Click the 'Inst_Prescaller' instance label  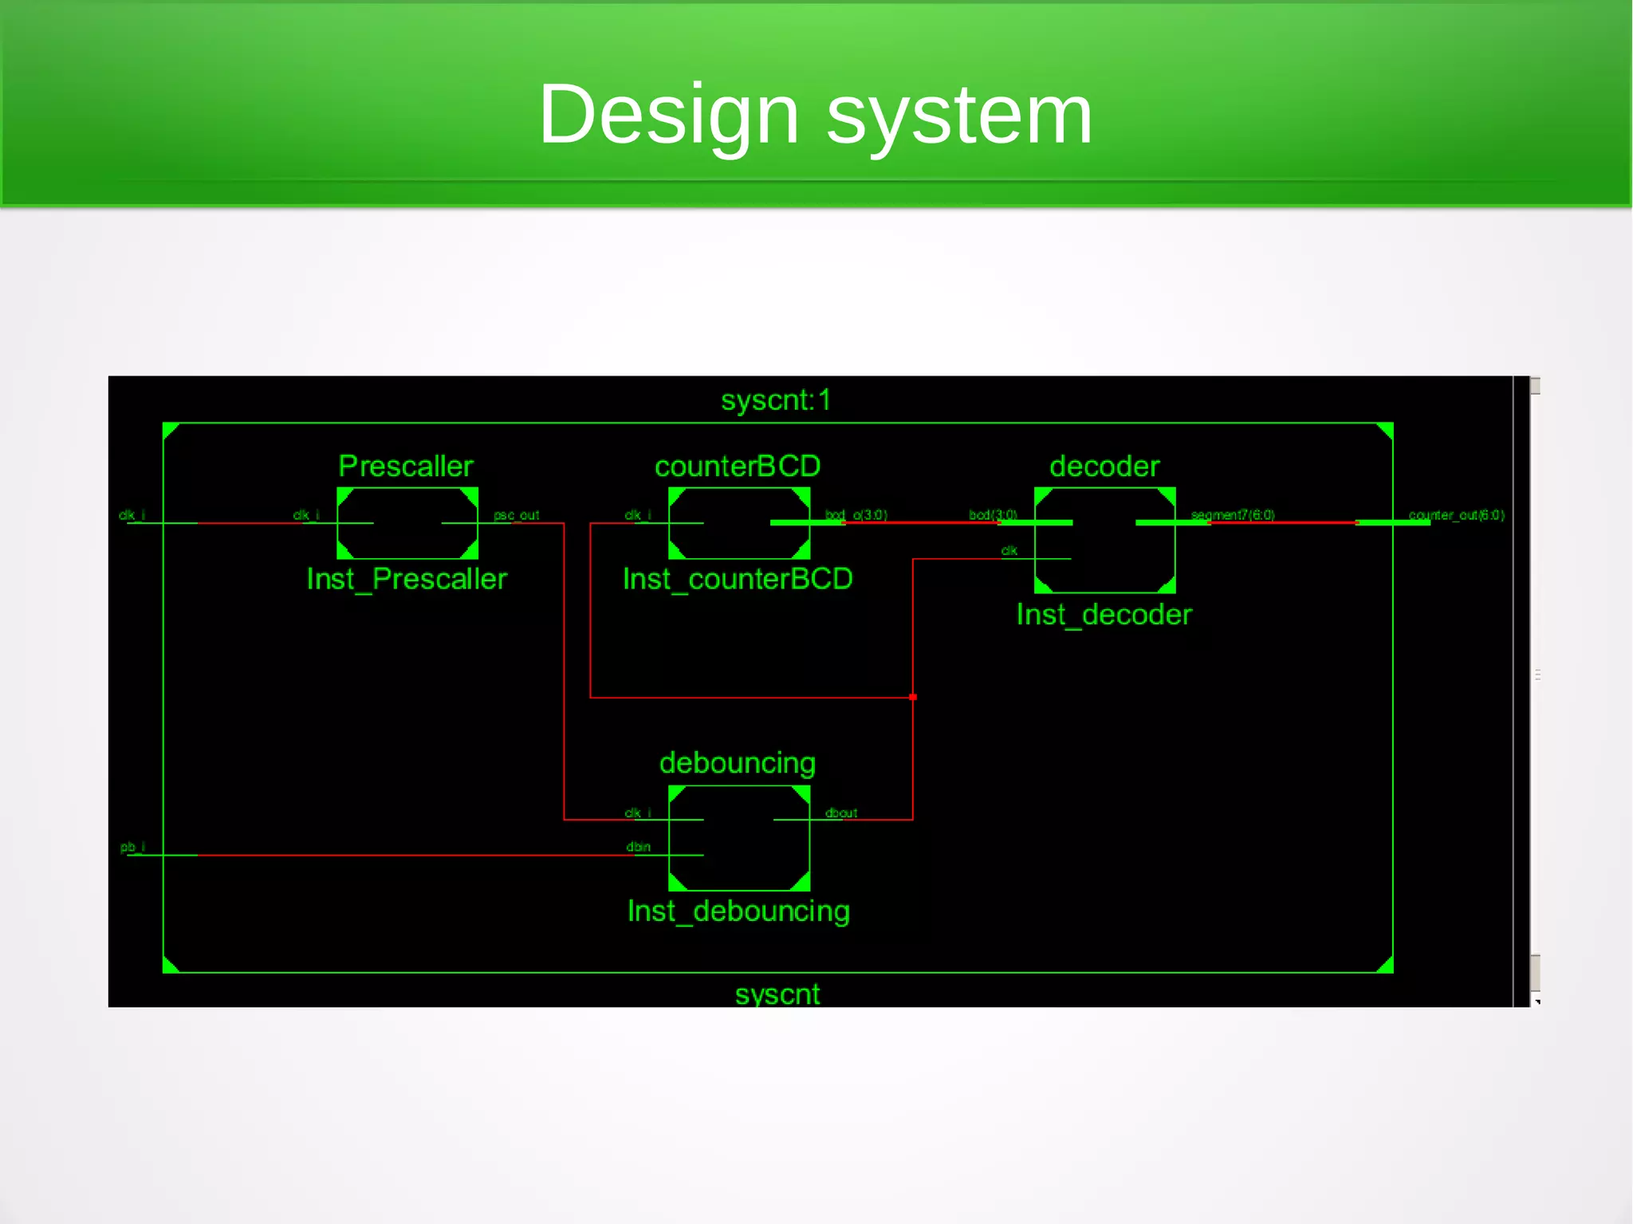407,580
